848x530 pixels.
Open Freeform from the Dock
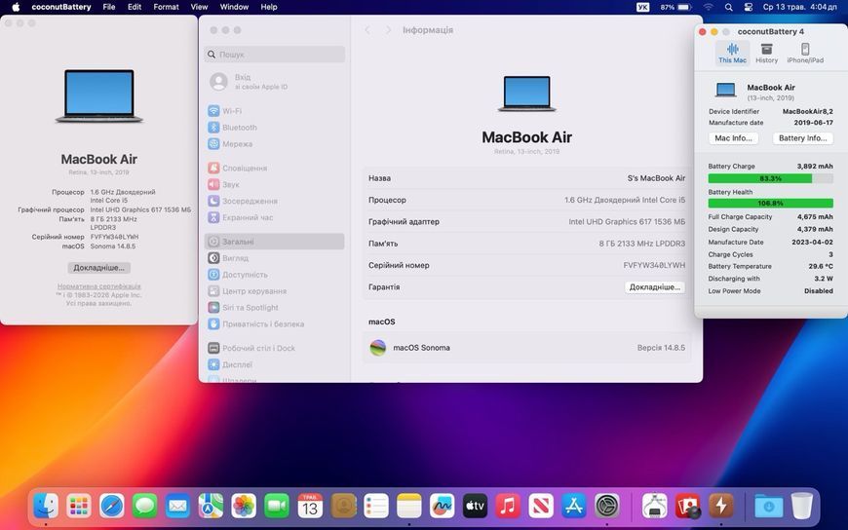click(x=442, y=507)
